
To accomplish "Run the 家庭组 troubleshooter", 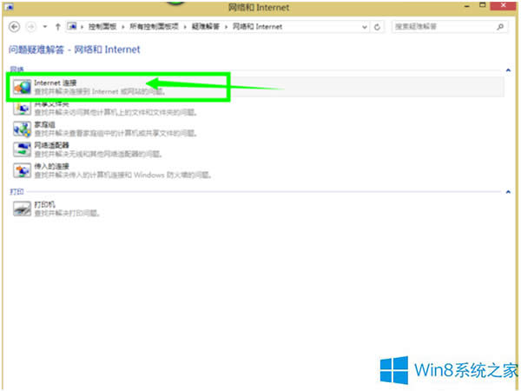I will [44, 125].
